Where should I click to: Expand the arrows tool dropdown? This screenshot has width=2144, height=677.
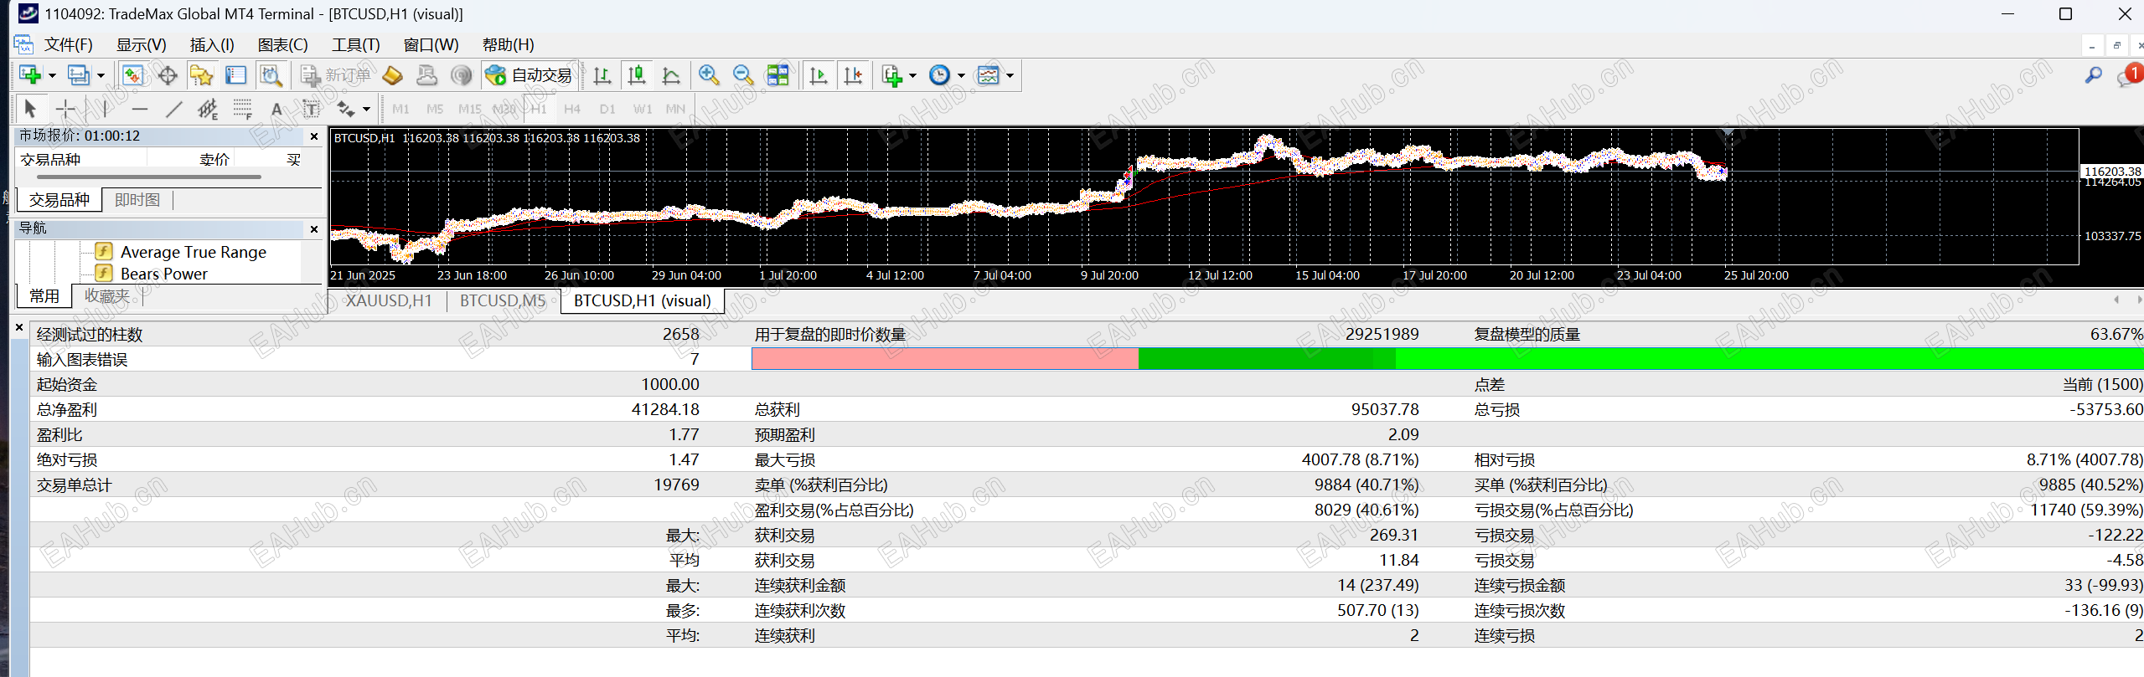pos(366,109)
